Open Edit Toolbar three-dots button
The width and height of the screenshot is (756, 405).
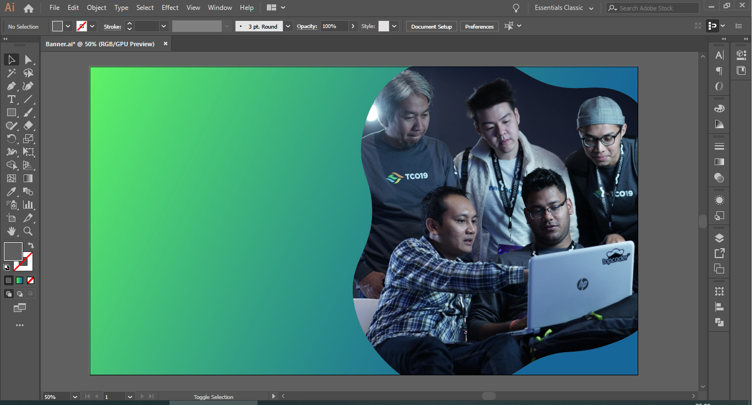tap(20, 325)
